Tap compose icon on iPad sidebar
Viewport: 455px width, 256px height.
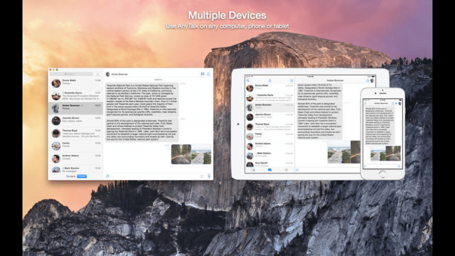[x=292, y=80]
